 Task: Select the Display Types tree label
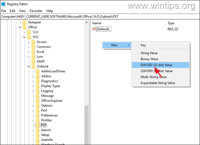click(50, 86)
